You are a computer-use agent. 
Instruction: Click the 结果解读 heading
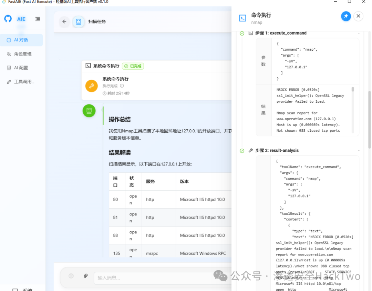(x=120, y=152)
